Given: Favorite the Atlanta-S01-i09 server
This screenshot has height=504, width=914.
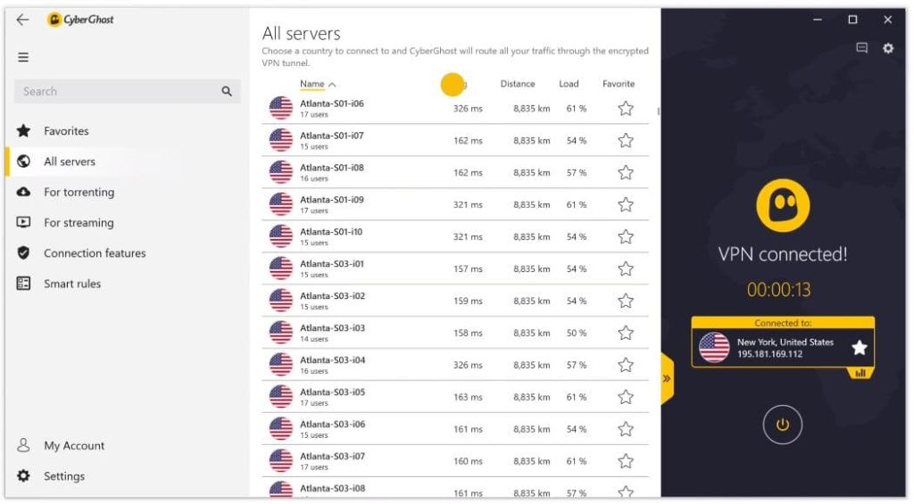Looking at the screenshot, I should 626,204.
